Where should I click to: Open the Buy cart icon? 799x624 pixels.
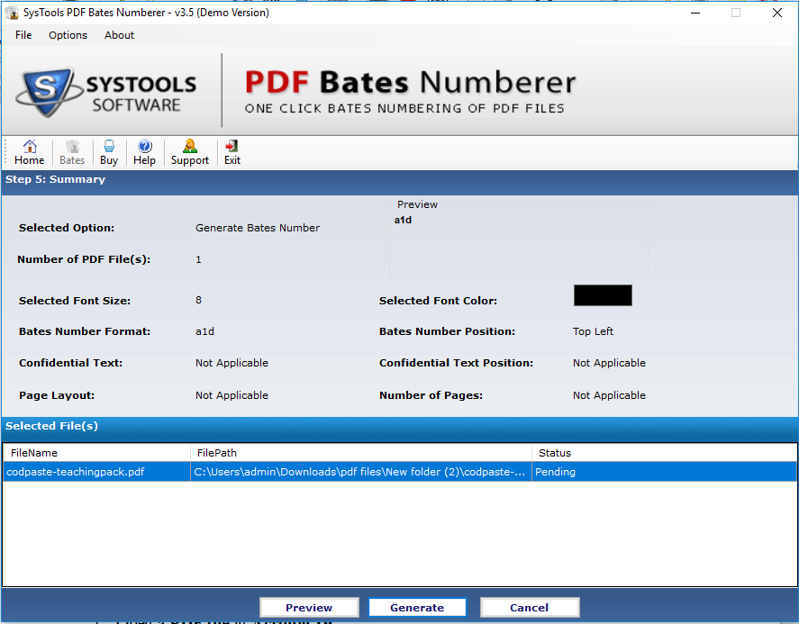tap(109, 152)
